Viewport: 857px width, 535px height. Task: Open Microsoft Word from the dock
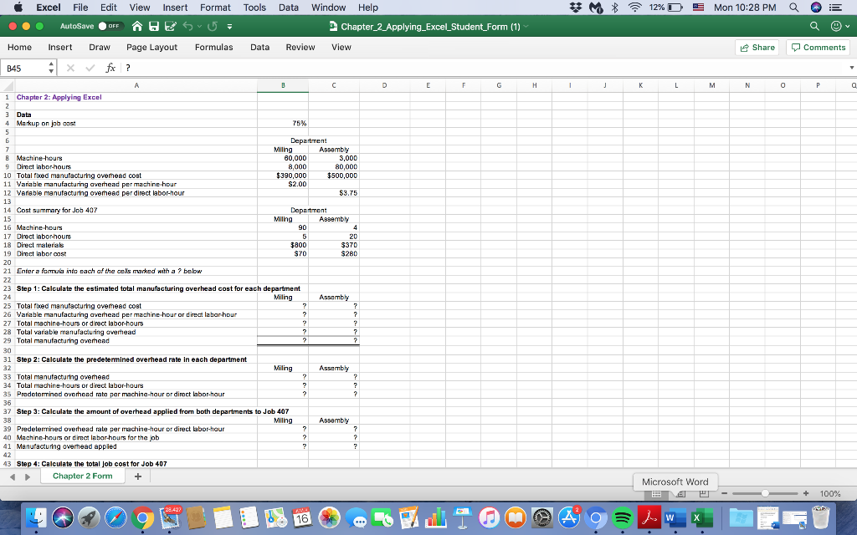tap(675, 517)
